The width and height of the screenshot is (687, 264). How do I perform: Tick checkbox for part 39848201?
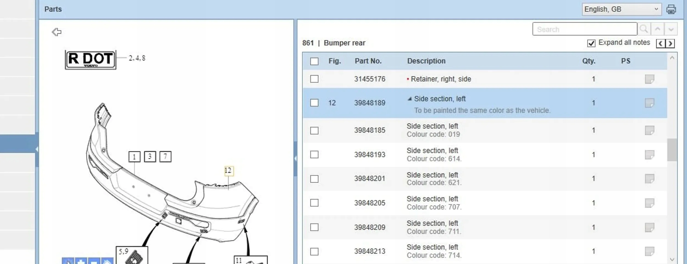tap(314, 179)
